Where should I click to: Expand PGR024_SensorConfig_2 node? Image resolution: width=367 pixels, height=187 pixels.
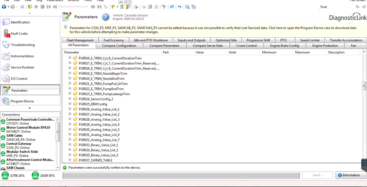70,99
